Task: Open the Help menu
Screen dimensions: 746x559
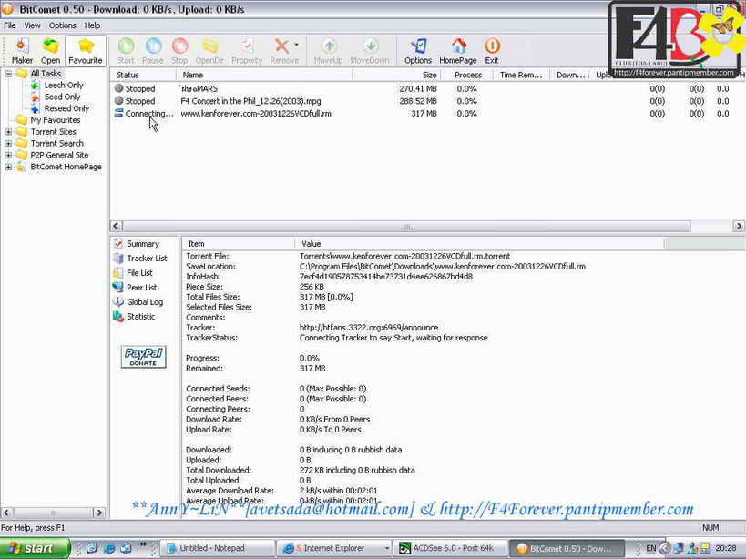Action: 92,25
